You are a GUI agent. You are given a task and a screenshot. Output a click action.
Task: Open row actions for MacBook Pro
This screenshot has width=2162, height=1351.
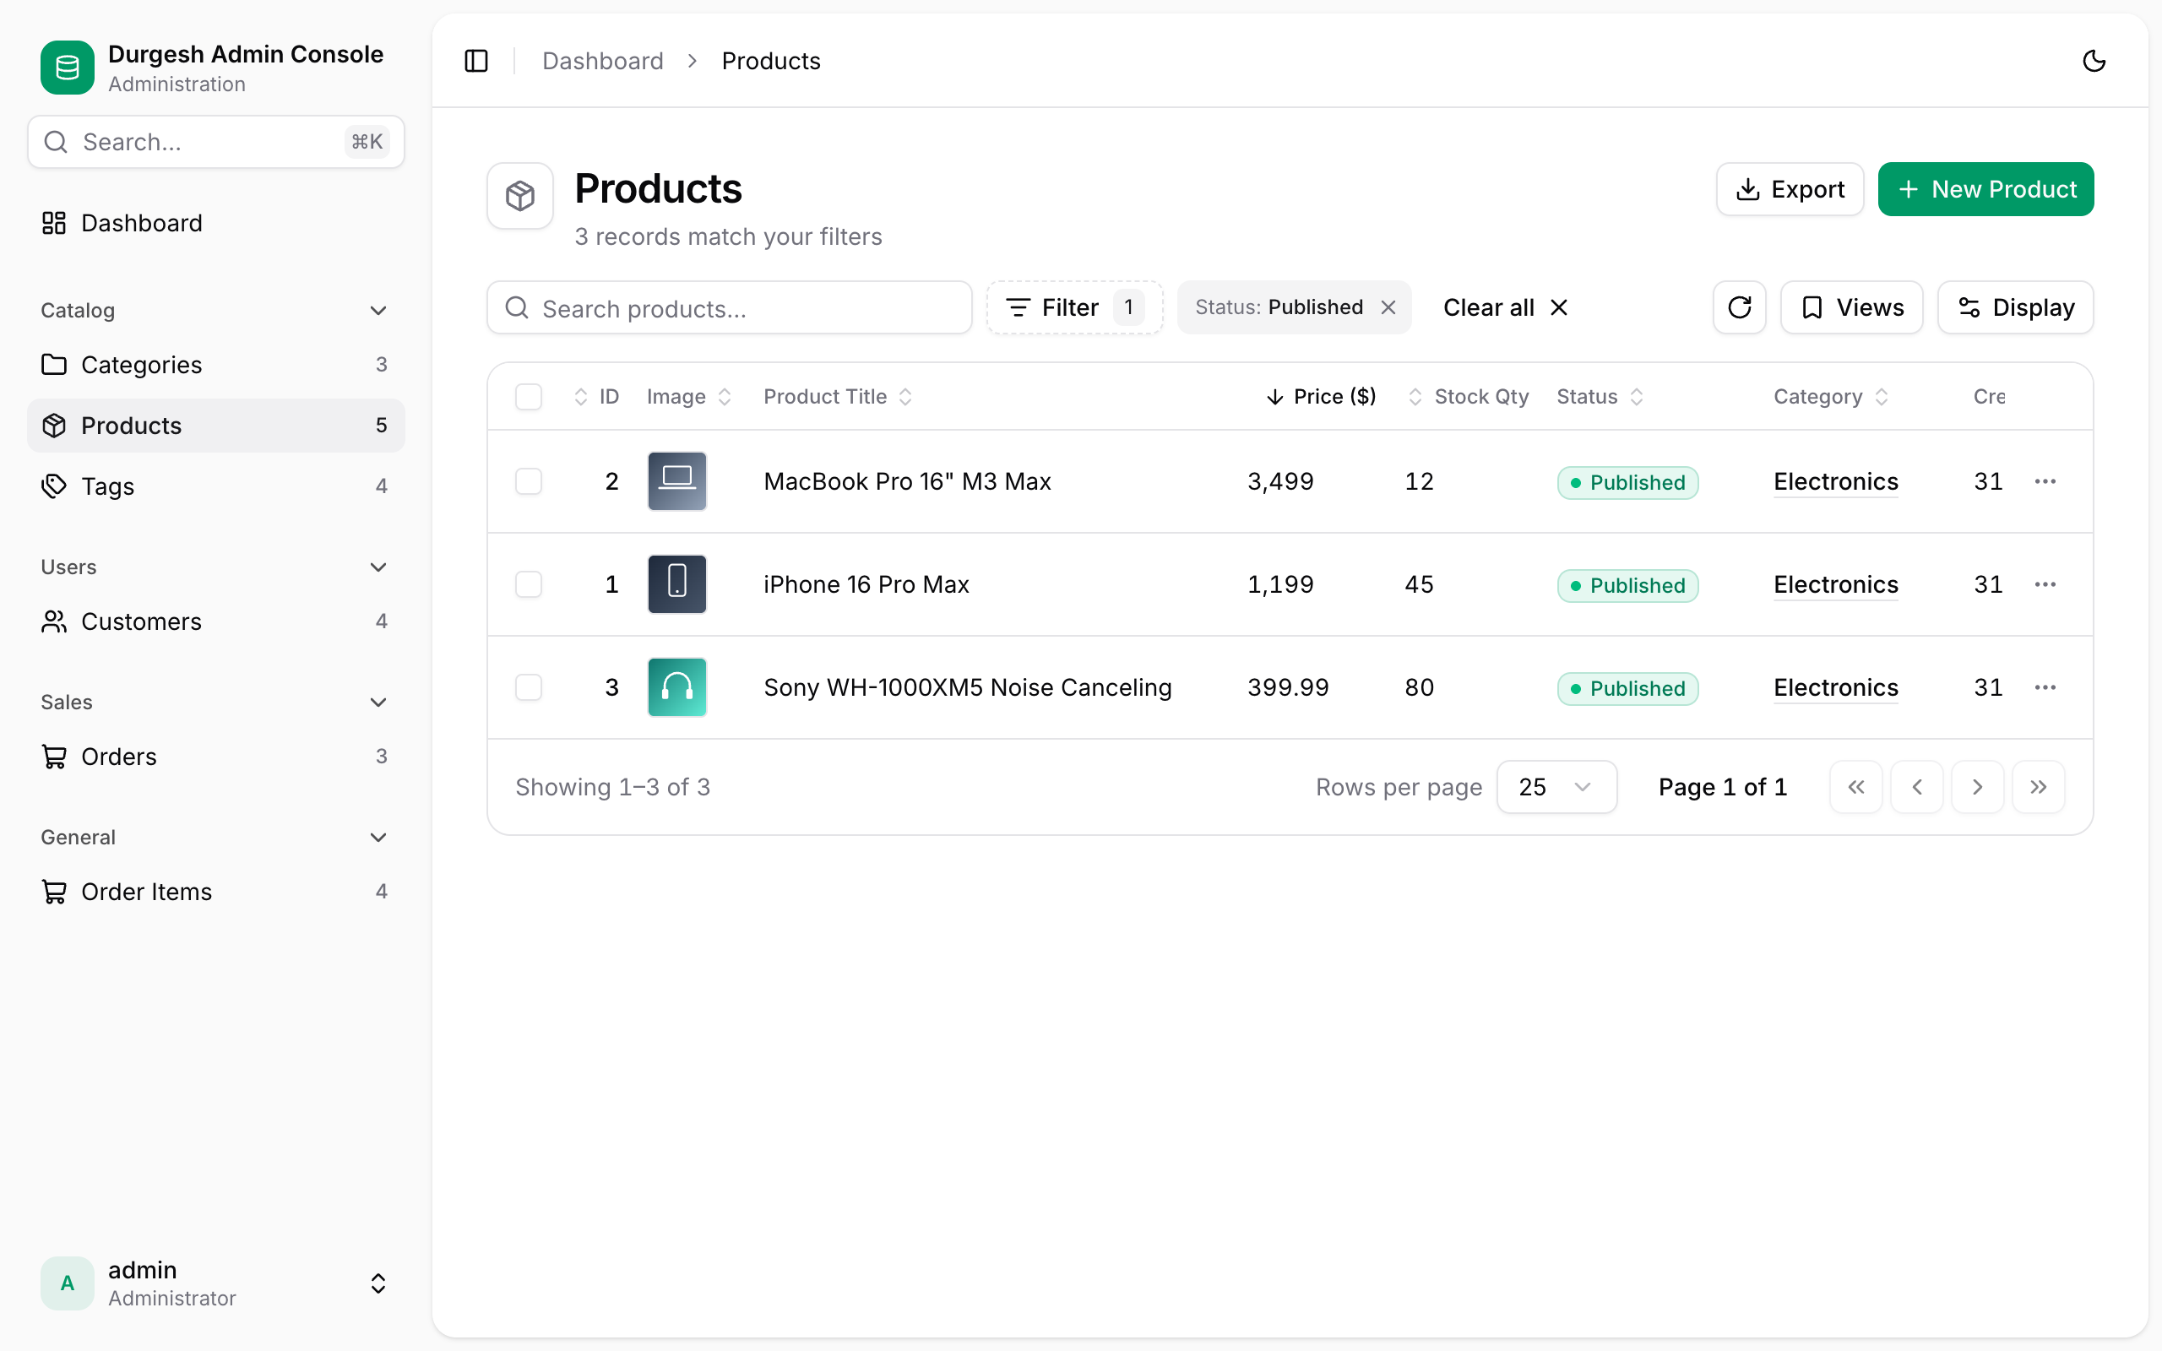[x=2045, y=481]
